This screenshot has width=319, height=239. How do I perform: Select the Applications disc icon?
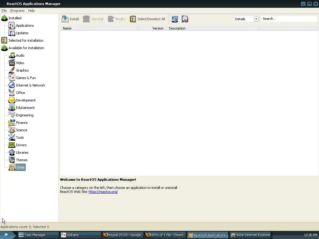[x=12, y=26]
